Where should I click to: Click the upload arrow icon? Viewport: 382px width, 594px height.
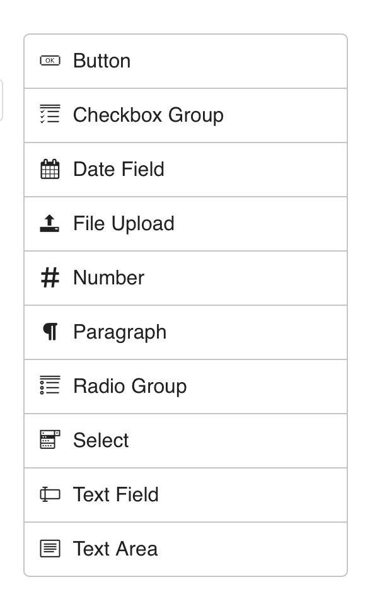pos(50,223)
